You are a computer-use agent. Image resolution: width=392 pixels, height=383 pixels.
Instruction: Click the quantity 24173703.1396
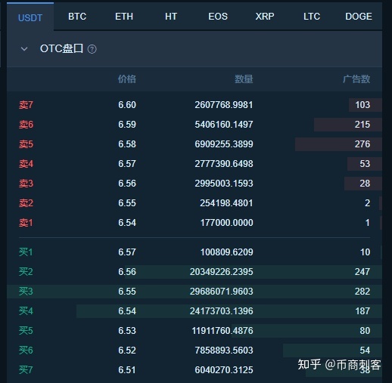(x=221, y=311)
